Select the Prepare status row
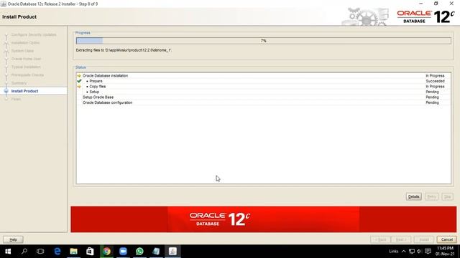 tap(263, 81)
